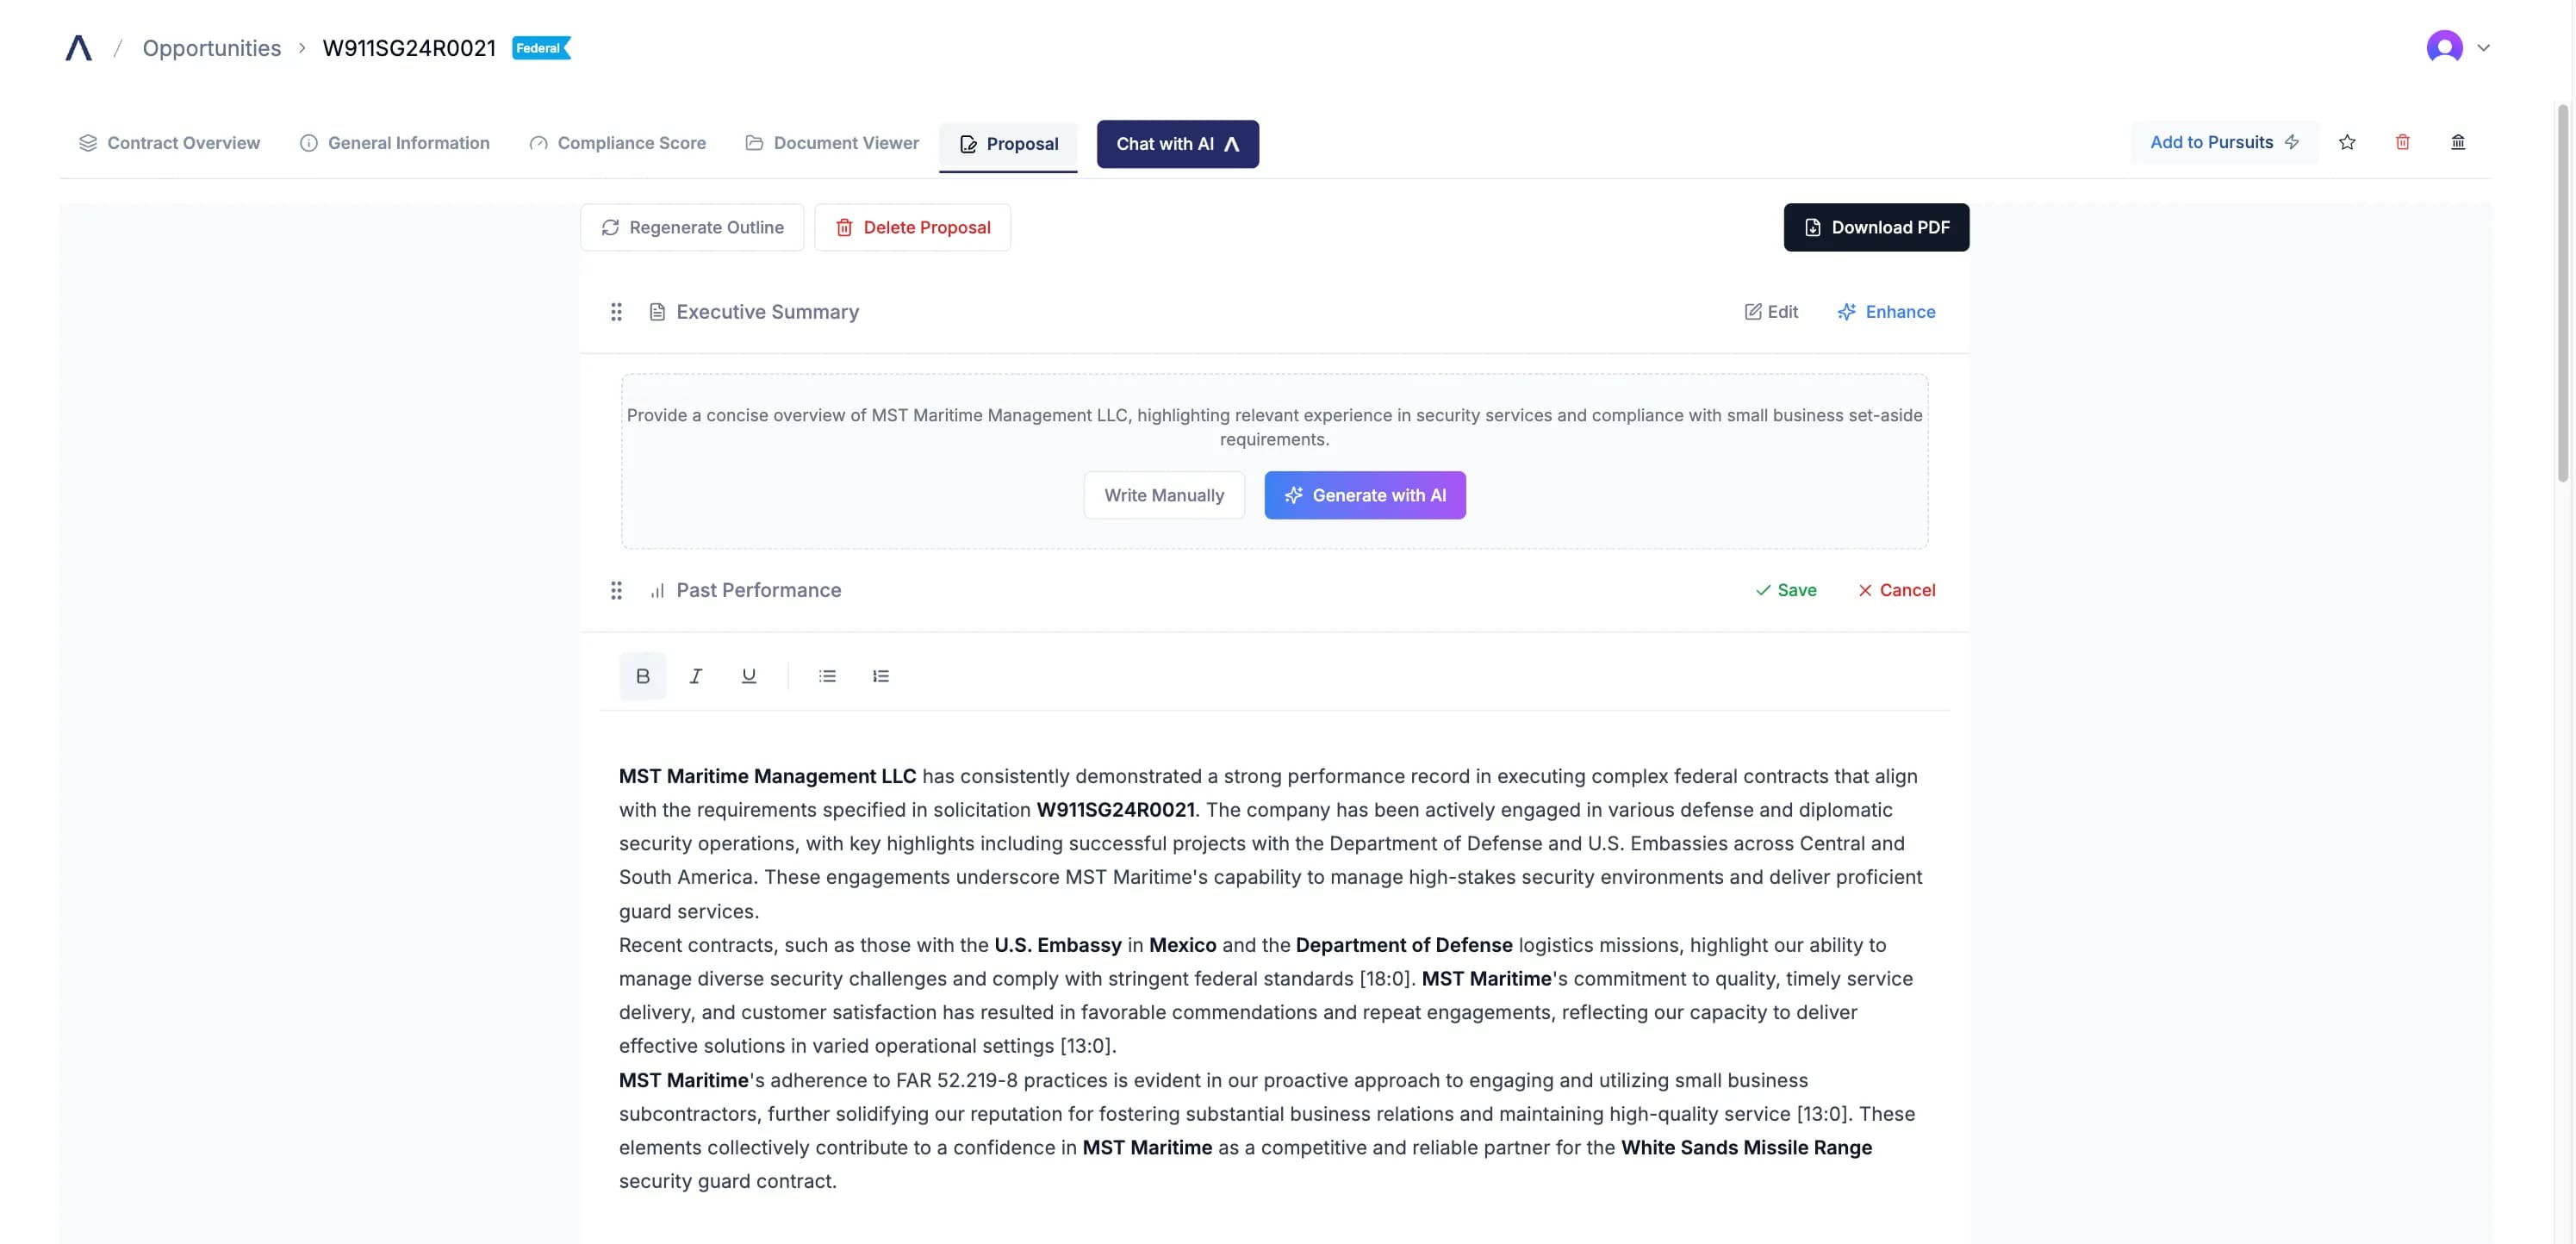Click Generate with AI button
This screenshot has width=2576, height=1244.
pyautogui.click(x=1365, y=495)
